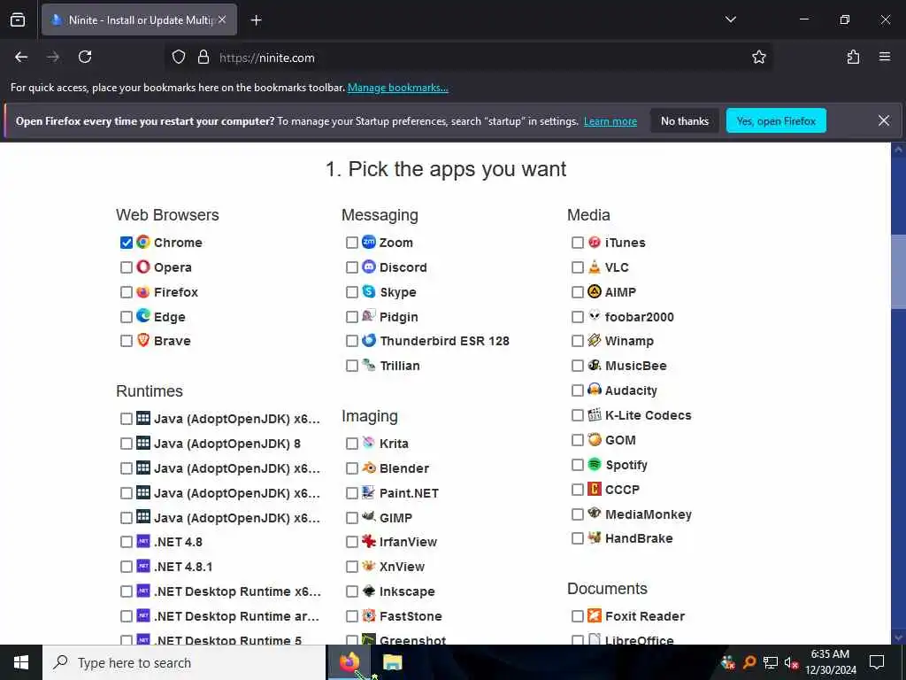Viewport: 906px width, 680px height.
Task: Open the notification center icon
Action: 877,662
